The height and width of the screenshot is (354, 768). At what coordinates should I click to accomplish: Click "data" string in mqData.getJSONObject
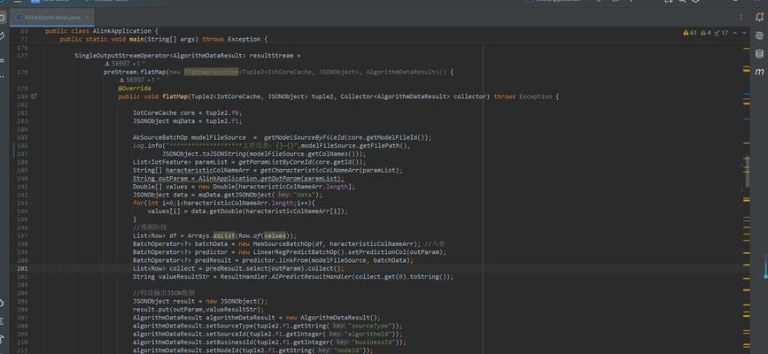pos(305,195)
